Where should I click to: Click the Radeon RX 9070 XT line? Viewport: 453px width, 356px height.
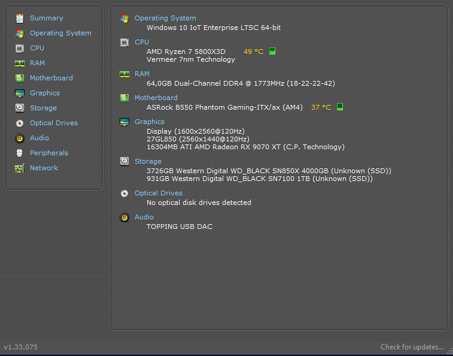[245, 147]
